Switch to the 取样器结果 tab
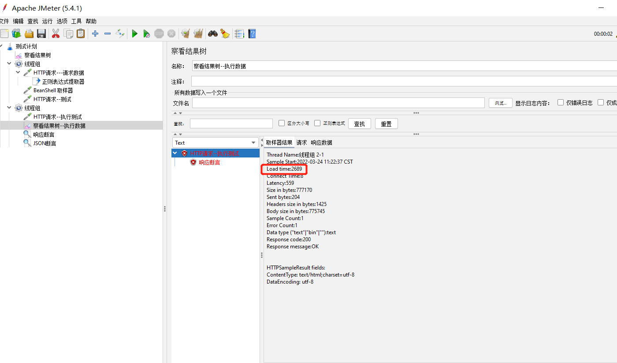Screen dimensions: 617x363 point(279,142)
